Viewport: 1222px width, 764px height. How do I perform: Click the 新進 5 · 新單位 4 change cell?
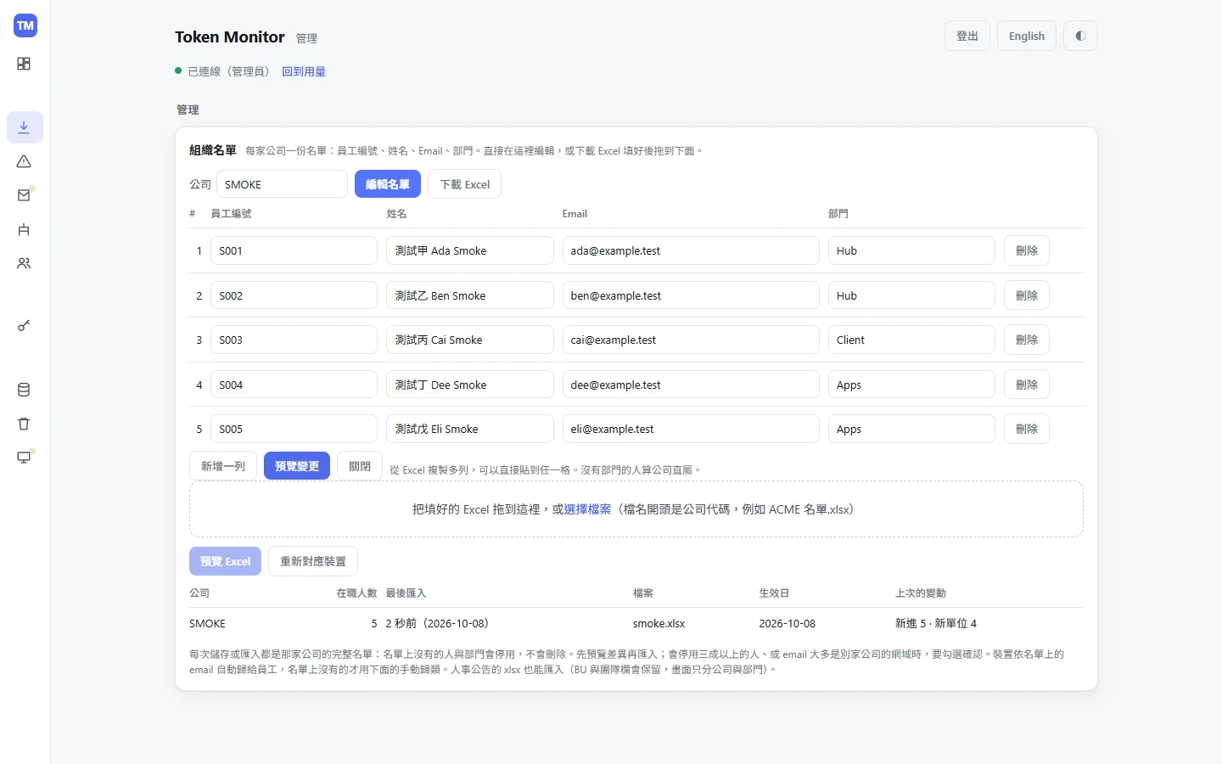936,623
